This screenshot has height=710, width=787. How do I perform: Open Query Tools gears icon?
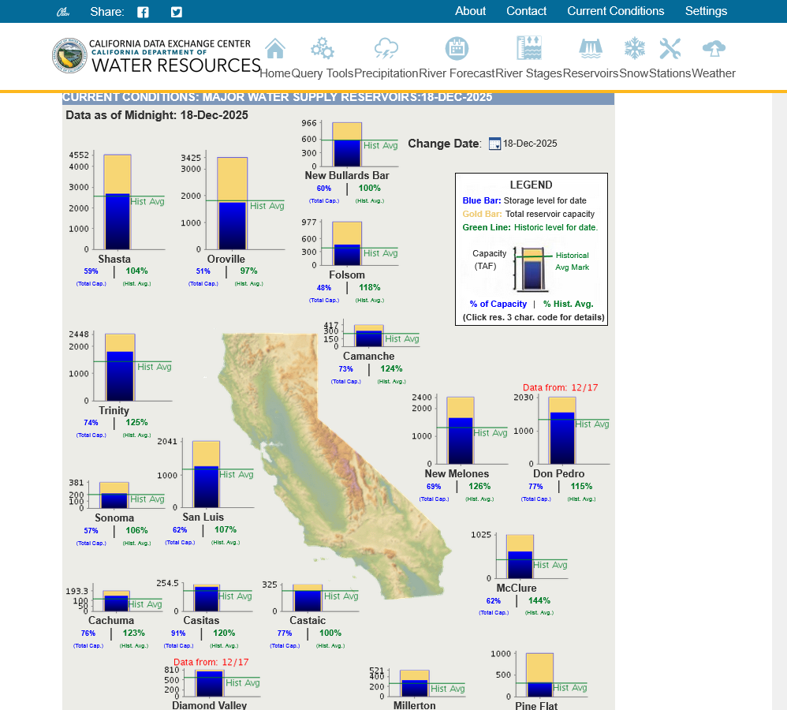(323, 49)
